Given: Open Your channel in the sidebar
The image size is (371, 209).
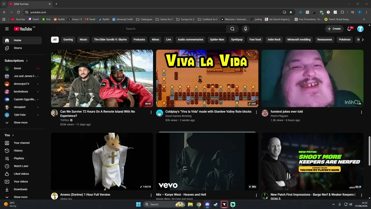Looking at the screenshot, I should click(22, 143).
